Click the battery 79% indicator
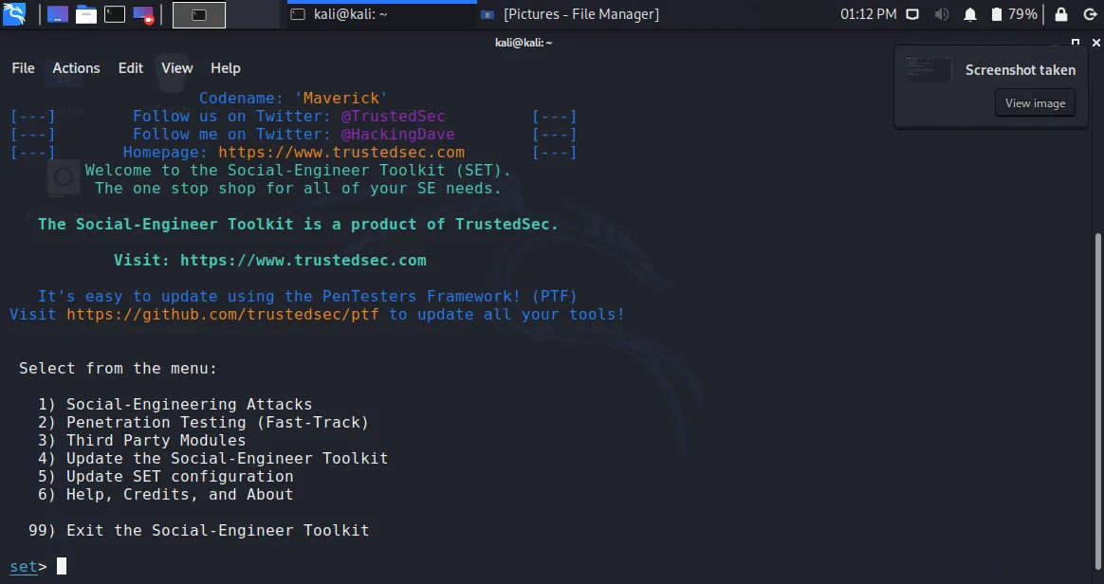The height and width of the screenshot is (584, 1104). coord(1014,14)
